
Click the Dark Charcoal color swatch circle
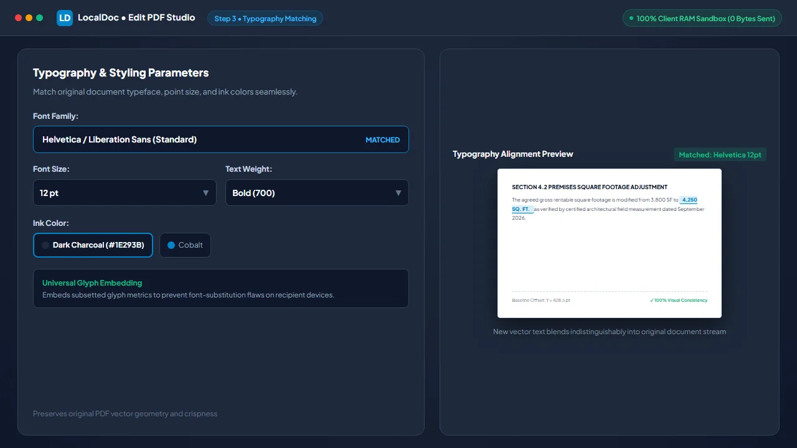click(x=45, y=245)
